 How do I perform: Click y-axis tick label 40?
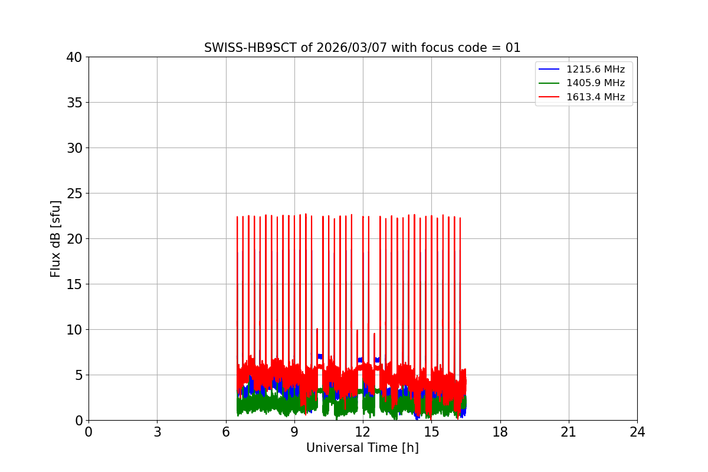[x=74, y=57]
